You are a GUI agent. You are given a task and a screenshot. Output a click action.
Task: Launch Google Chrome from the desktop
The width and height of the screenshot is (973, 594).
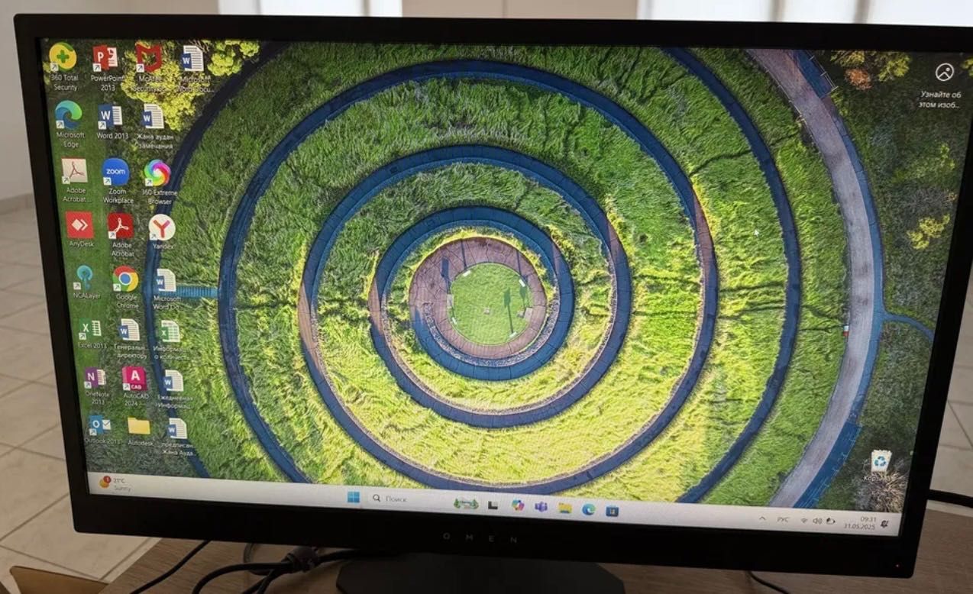click(126, 286)
